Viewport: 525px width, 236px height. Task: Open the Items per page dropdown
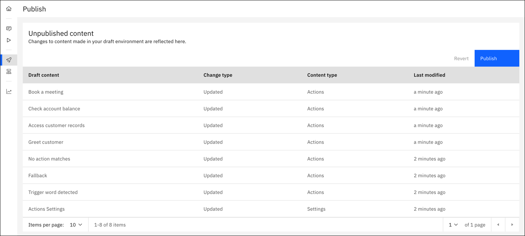point(75,224)
